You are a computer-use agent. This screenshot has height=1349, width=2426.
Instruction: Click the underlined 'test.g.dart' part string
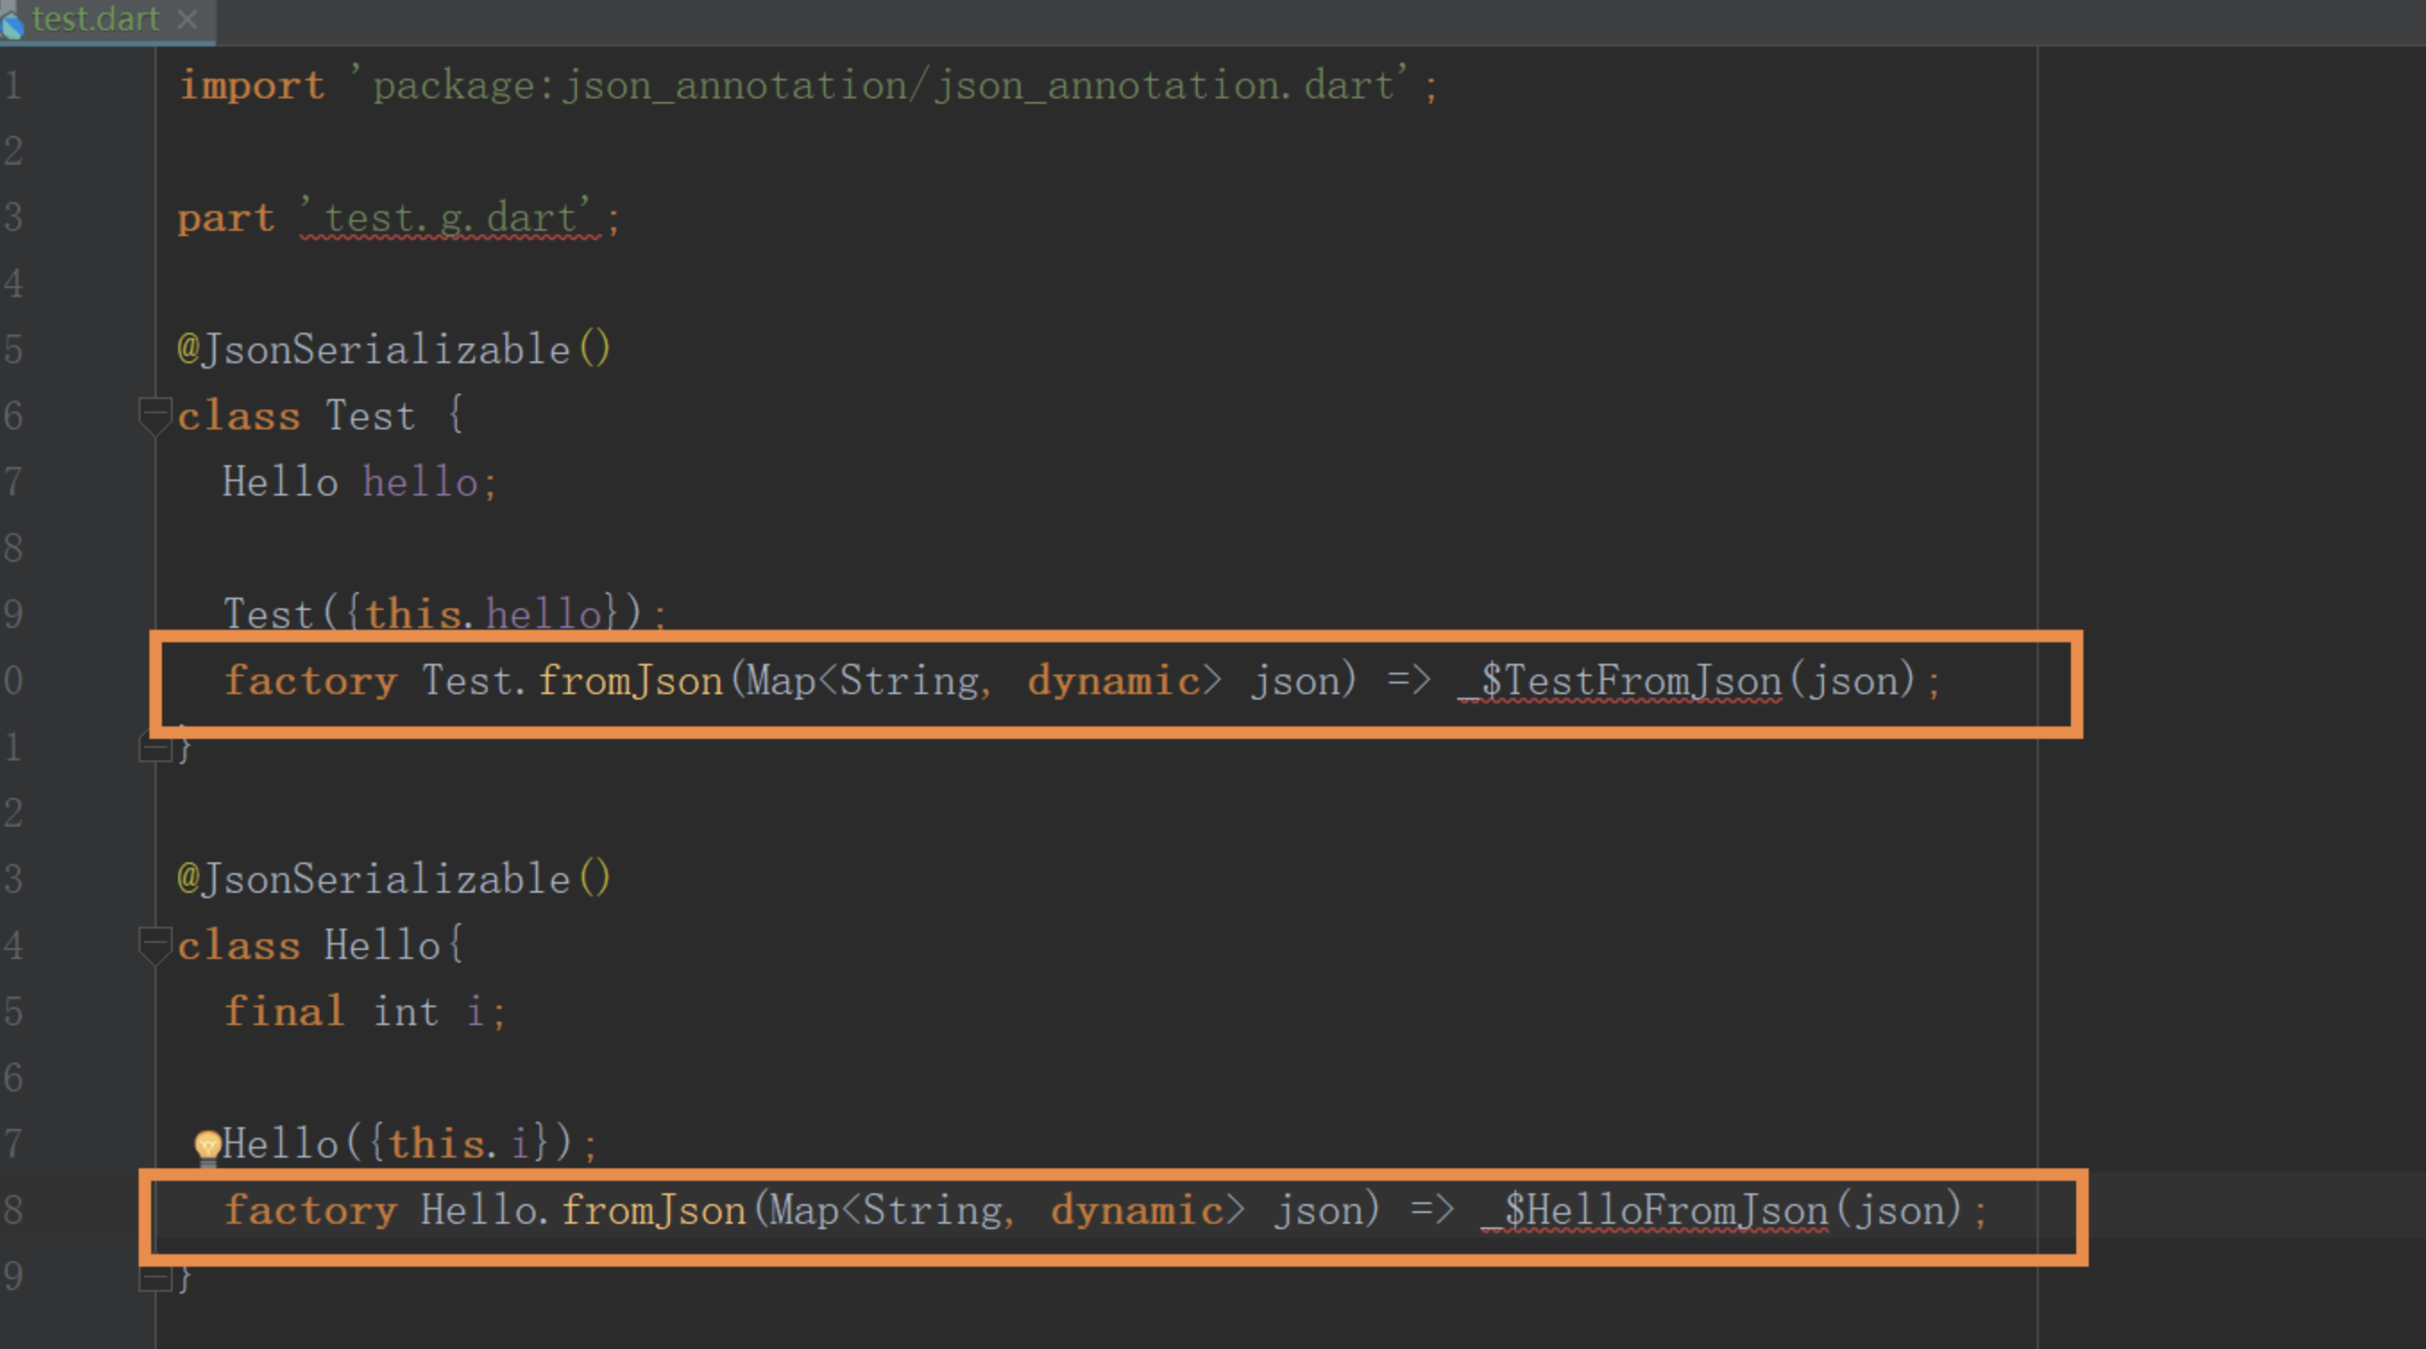(448, 218)
